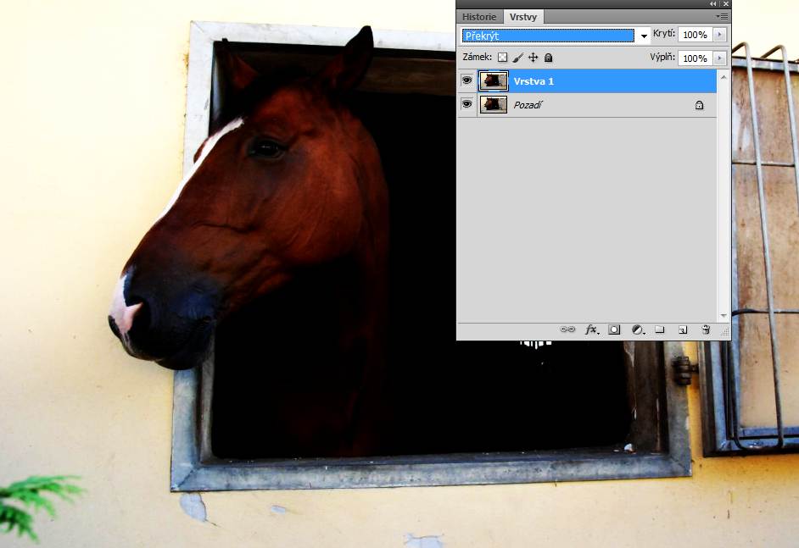Click the Krytí opacity value field
This screenshot has height=548, width=799.
click(x=694, y=35)
